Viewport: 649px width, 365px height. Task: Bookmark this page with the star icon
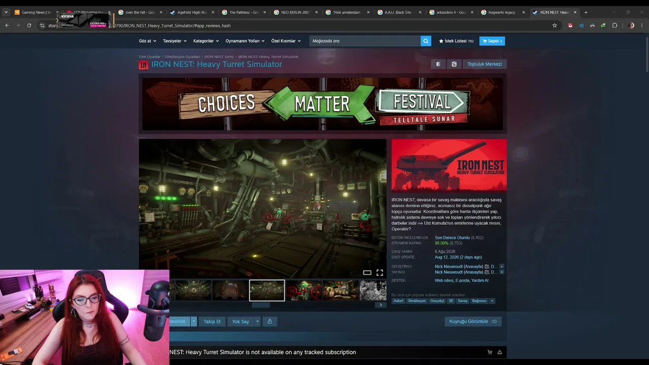pyautogui.click(x=555, y=25)
